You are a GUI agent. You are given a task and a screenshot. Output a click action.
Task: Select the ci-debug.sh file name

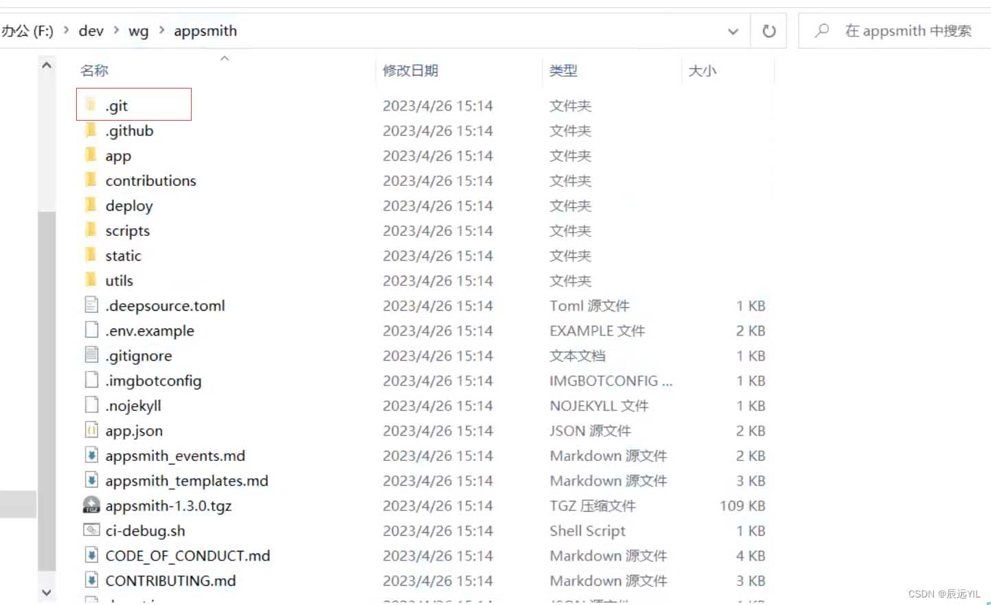point(145,531)
